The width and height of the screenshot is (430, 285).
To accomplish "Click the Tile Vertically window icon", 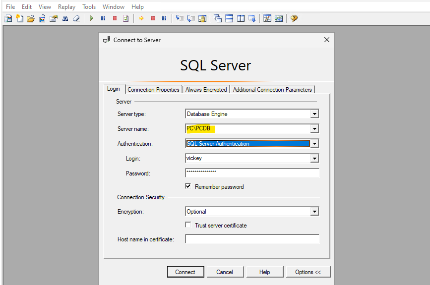I will click(241, 18).
